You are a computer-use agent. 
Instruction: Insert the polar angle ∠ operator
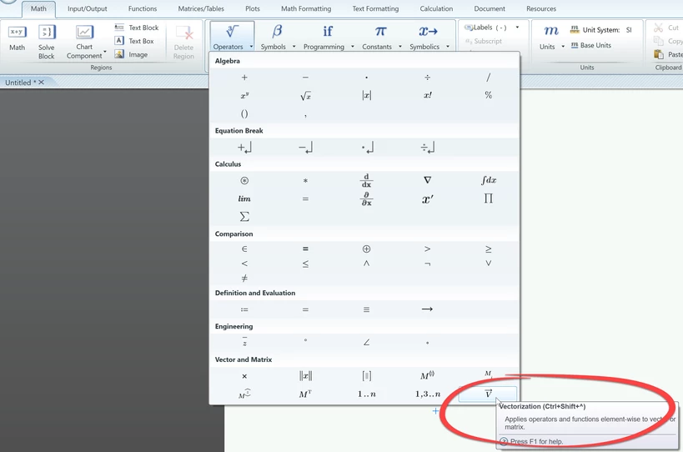click(x=366, y=342)
